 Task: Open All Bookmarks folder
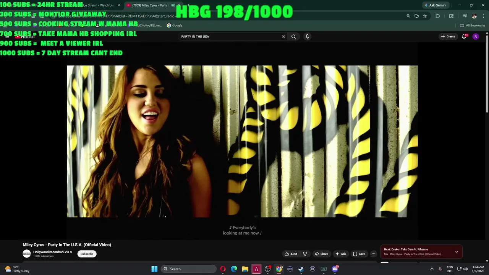473,25
